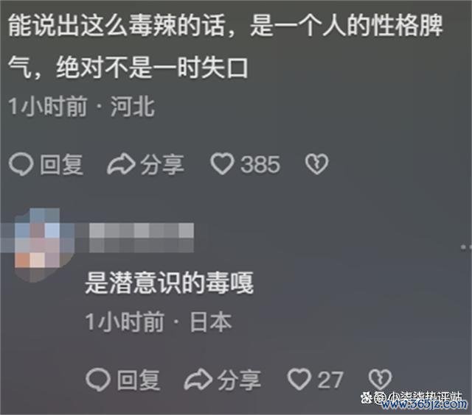
Task: Tap the speech bubble icon on the 河北 comment
Action: [21, 164]
